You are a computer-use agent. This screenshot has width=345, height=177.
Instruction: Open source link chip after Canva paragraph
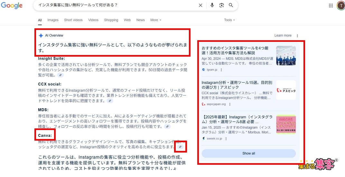coord(180,147)
